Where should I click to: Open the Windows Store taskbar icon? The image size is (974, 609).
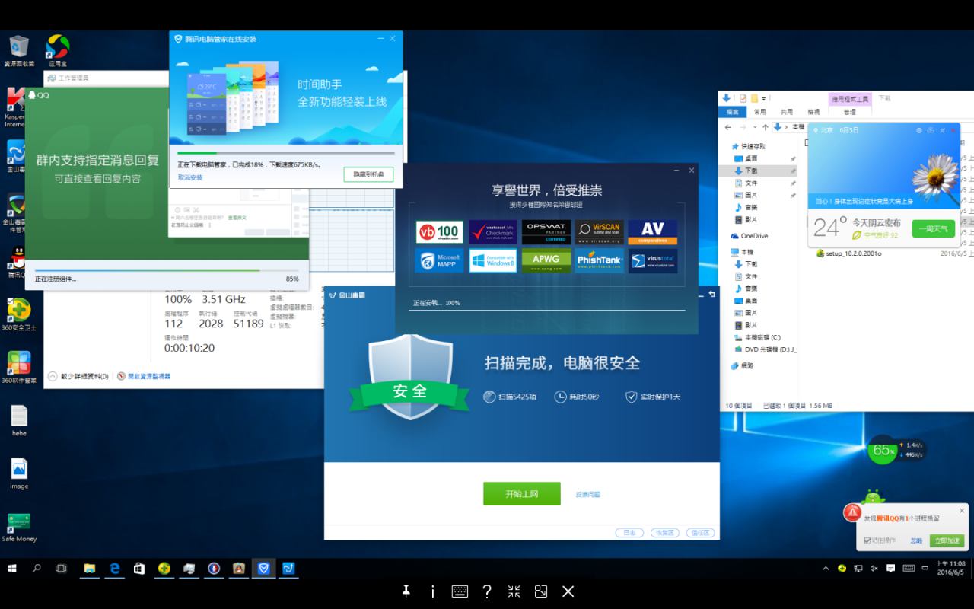tap(139, 568)
